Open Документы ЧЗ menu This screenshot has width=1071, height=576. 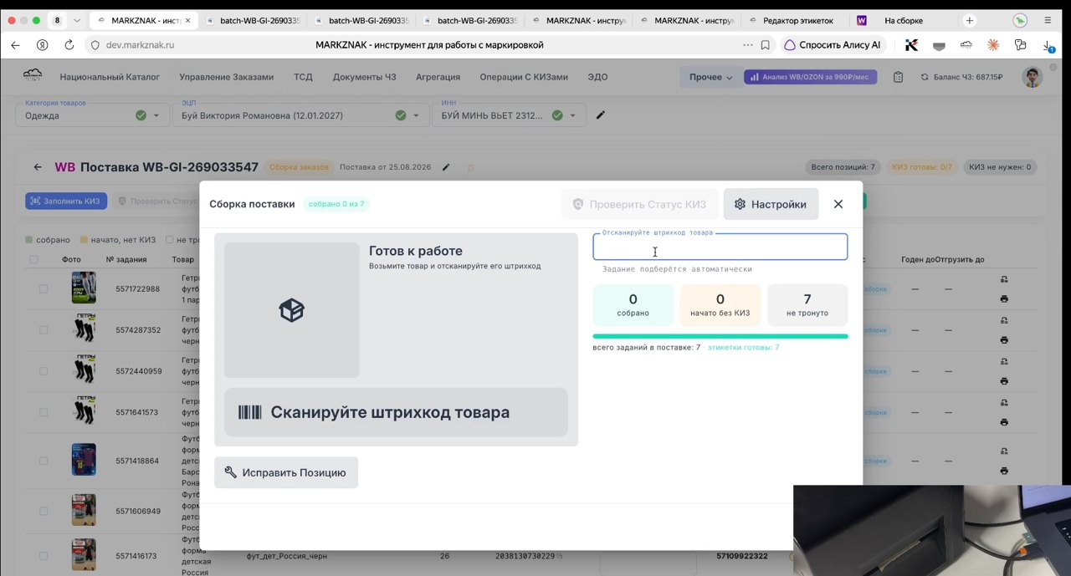click(364, 77)
